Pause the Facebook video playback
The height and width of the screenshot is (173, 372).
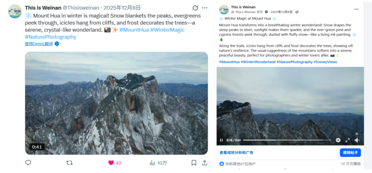[221, 140]
